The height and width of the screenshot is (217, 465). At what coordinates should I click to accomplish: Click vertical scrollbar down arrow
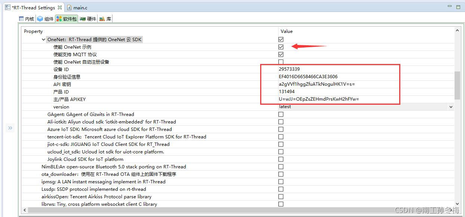(x=457, y=204)
